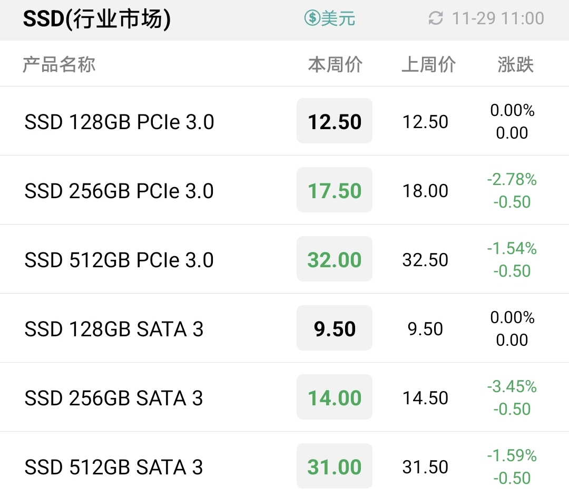
Task: Click the 本周价 column header
Action: click(x=335, y=65)
